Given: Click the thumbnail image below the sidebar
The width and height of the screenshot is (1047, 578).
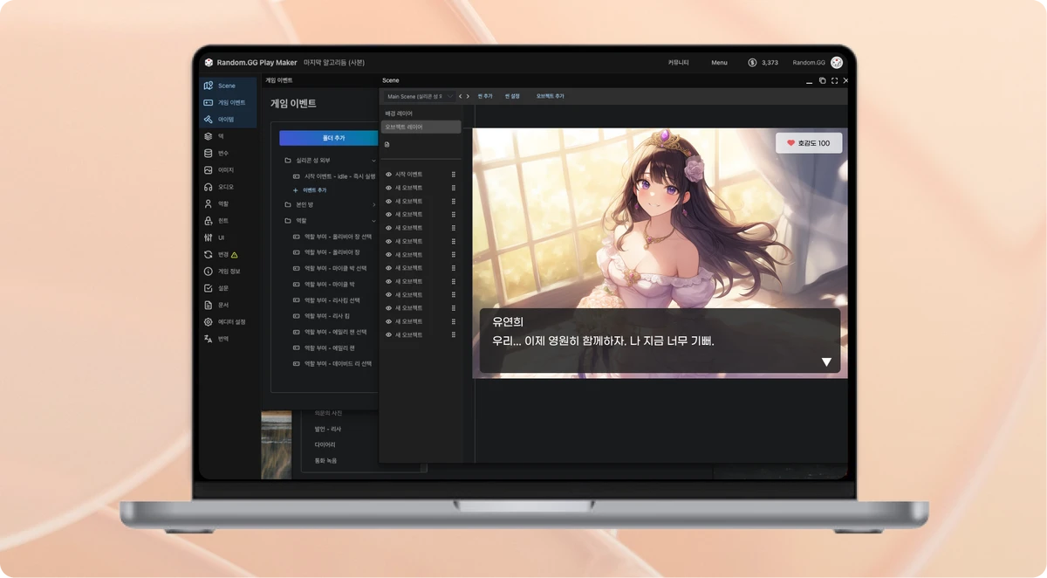Looking at the screenshot, I should point(277,444).
